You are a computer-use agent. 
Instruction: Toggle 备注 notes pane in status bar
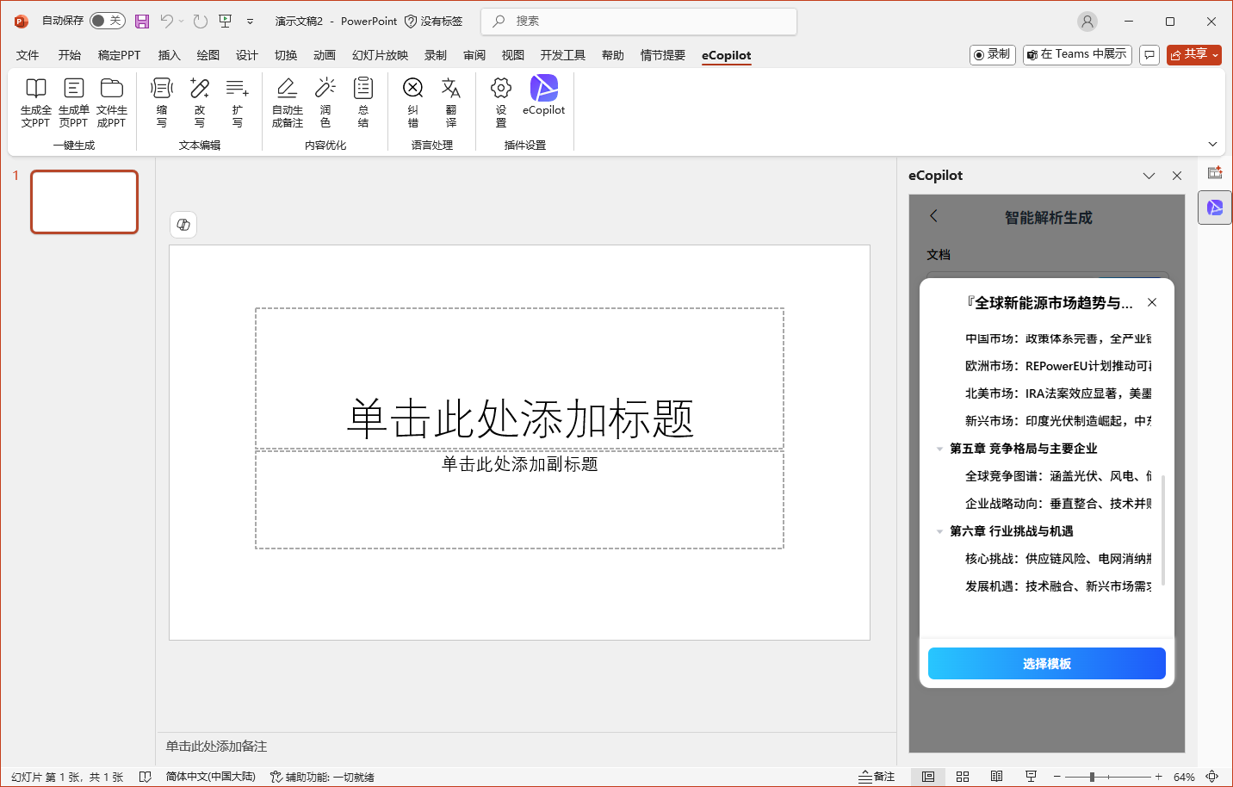click(877, 777)
